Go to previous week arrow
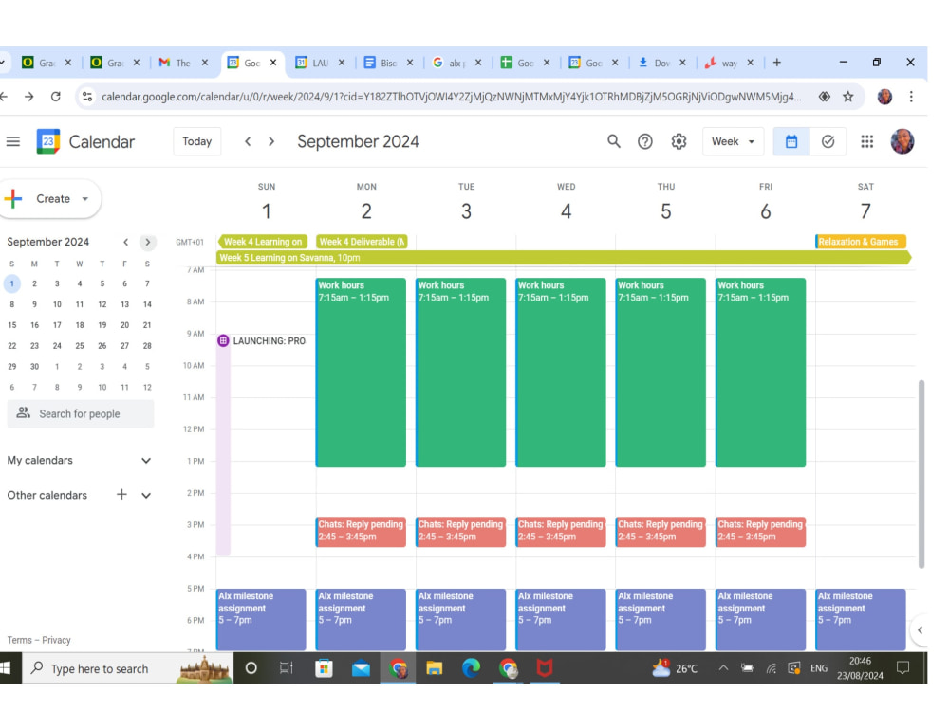 coord(248,141)
